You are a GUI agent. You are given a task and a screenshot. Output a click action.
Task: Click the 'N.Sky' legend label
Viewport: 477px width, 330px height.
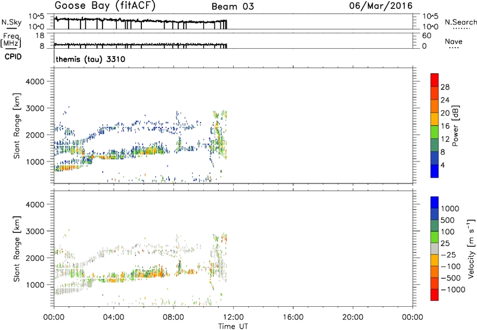point(11,22)
